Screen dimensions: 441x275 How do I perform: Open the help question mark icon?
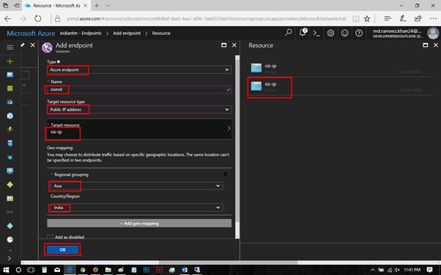(359, 33)
